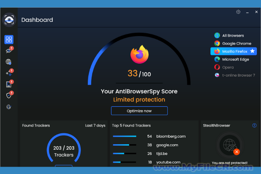Open the sparkles cleanup sidebar icon

click(9, 72)
